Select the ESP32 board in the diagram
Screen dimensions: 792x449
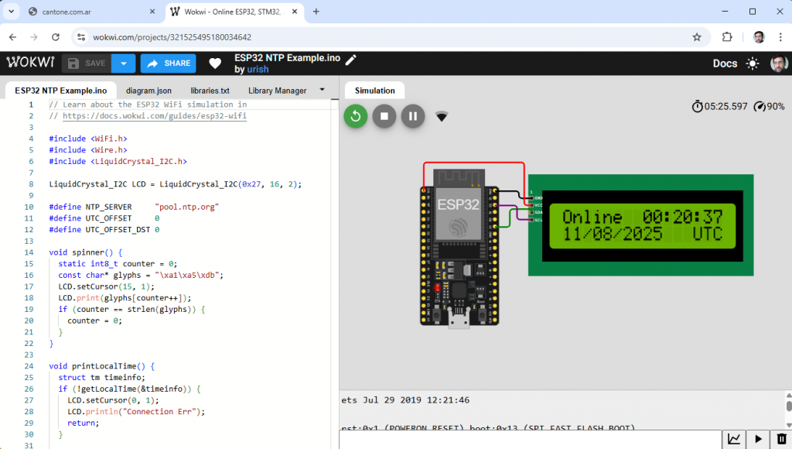tap(459, 249)
